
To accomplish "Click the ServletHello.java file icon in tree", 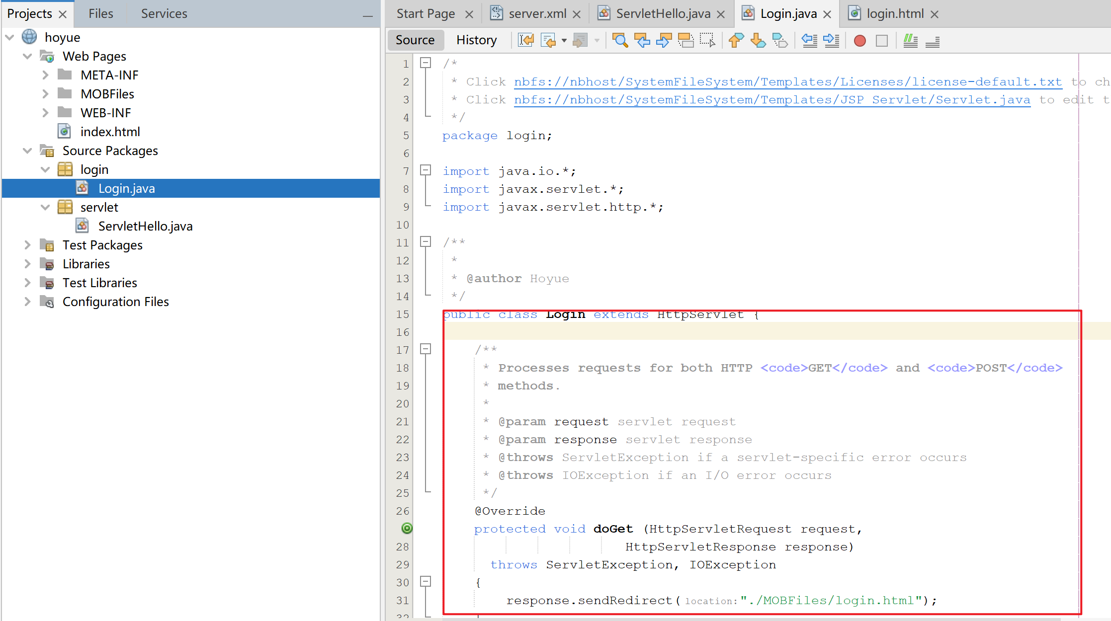I will [83, 226].
